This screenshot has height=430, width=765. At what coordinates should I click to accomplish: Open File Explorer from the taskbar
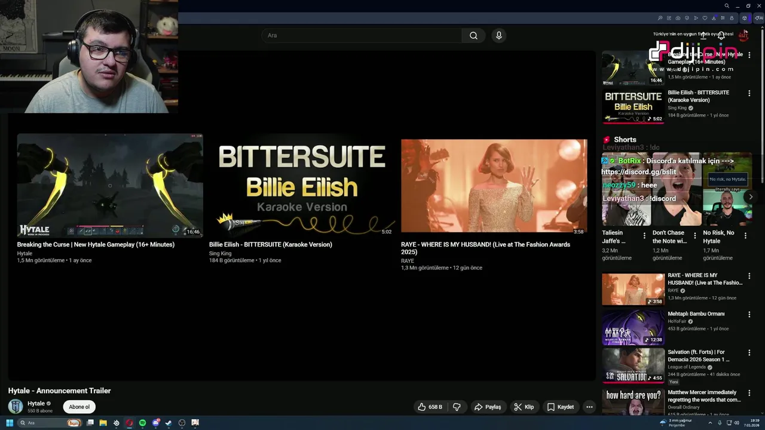click(x=103, y=423)
